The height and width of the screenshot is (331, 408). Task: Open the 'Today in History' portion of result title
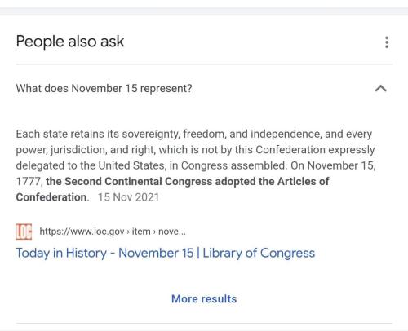(x=61, y=253)
